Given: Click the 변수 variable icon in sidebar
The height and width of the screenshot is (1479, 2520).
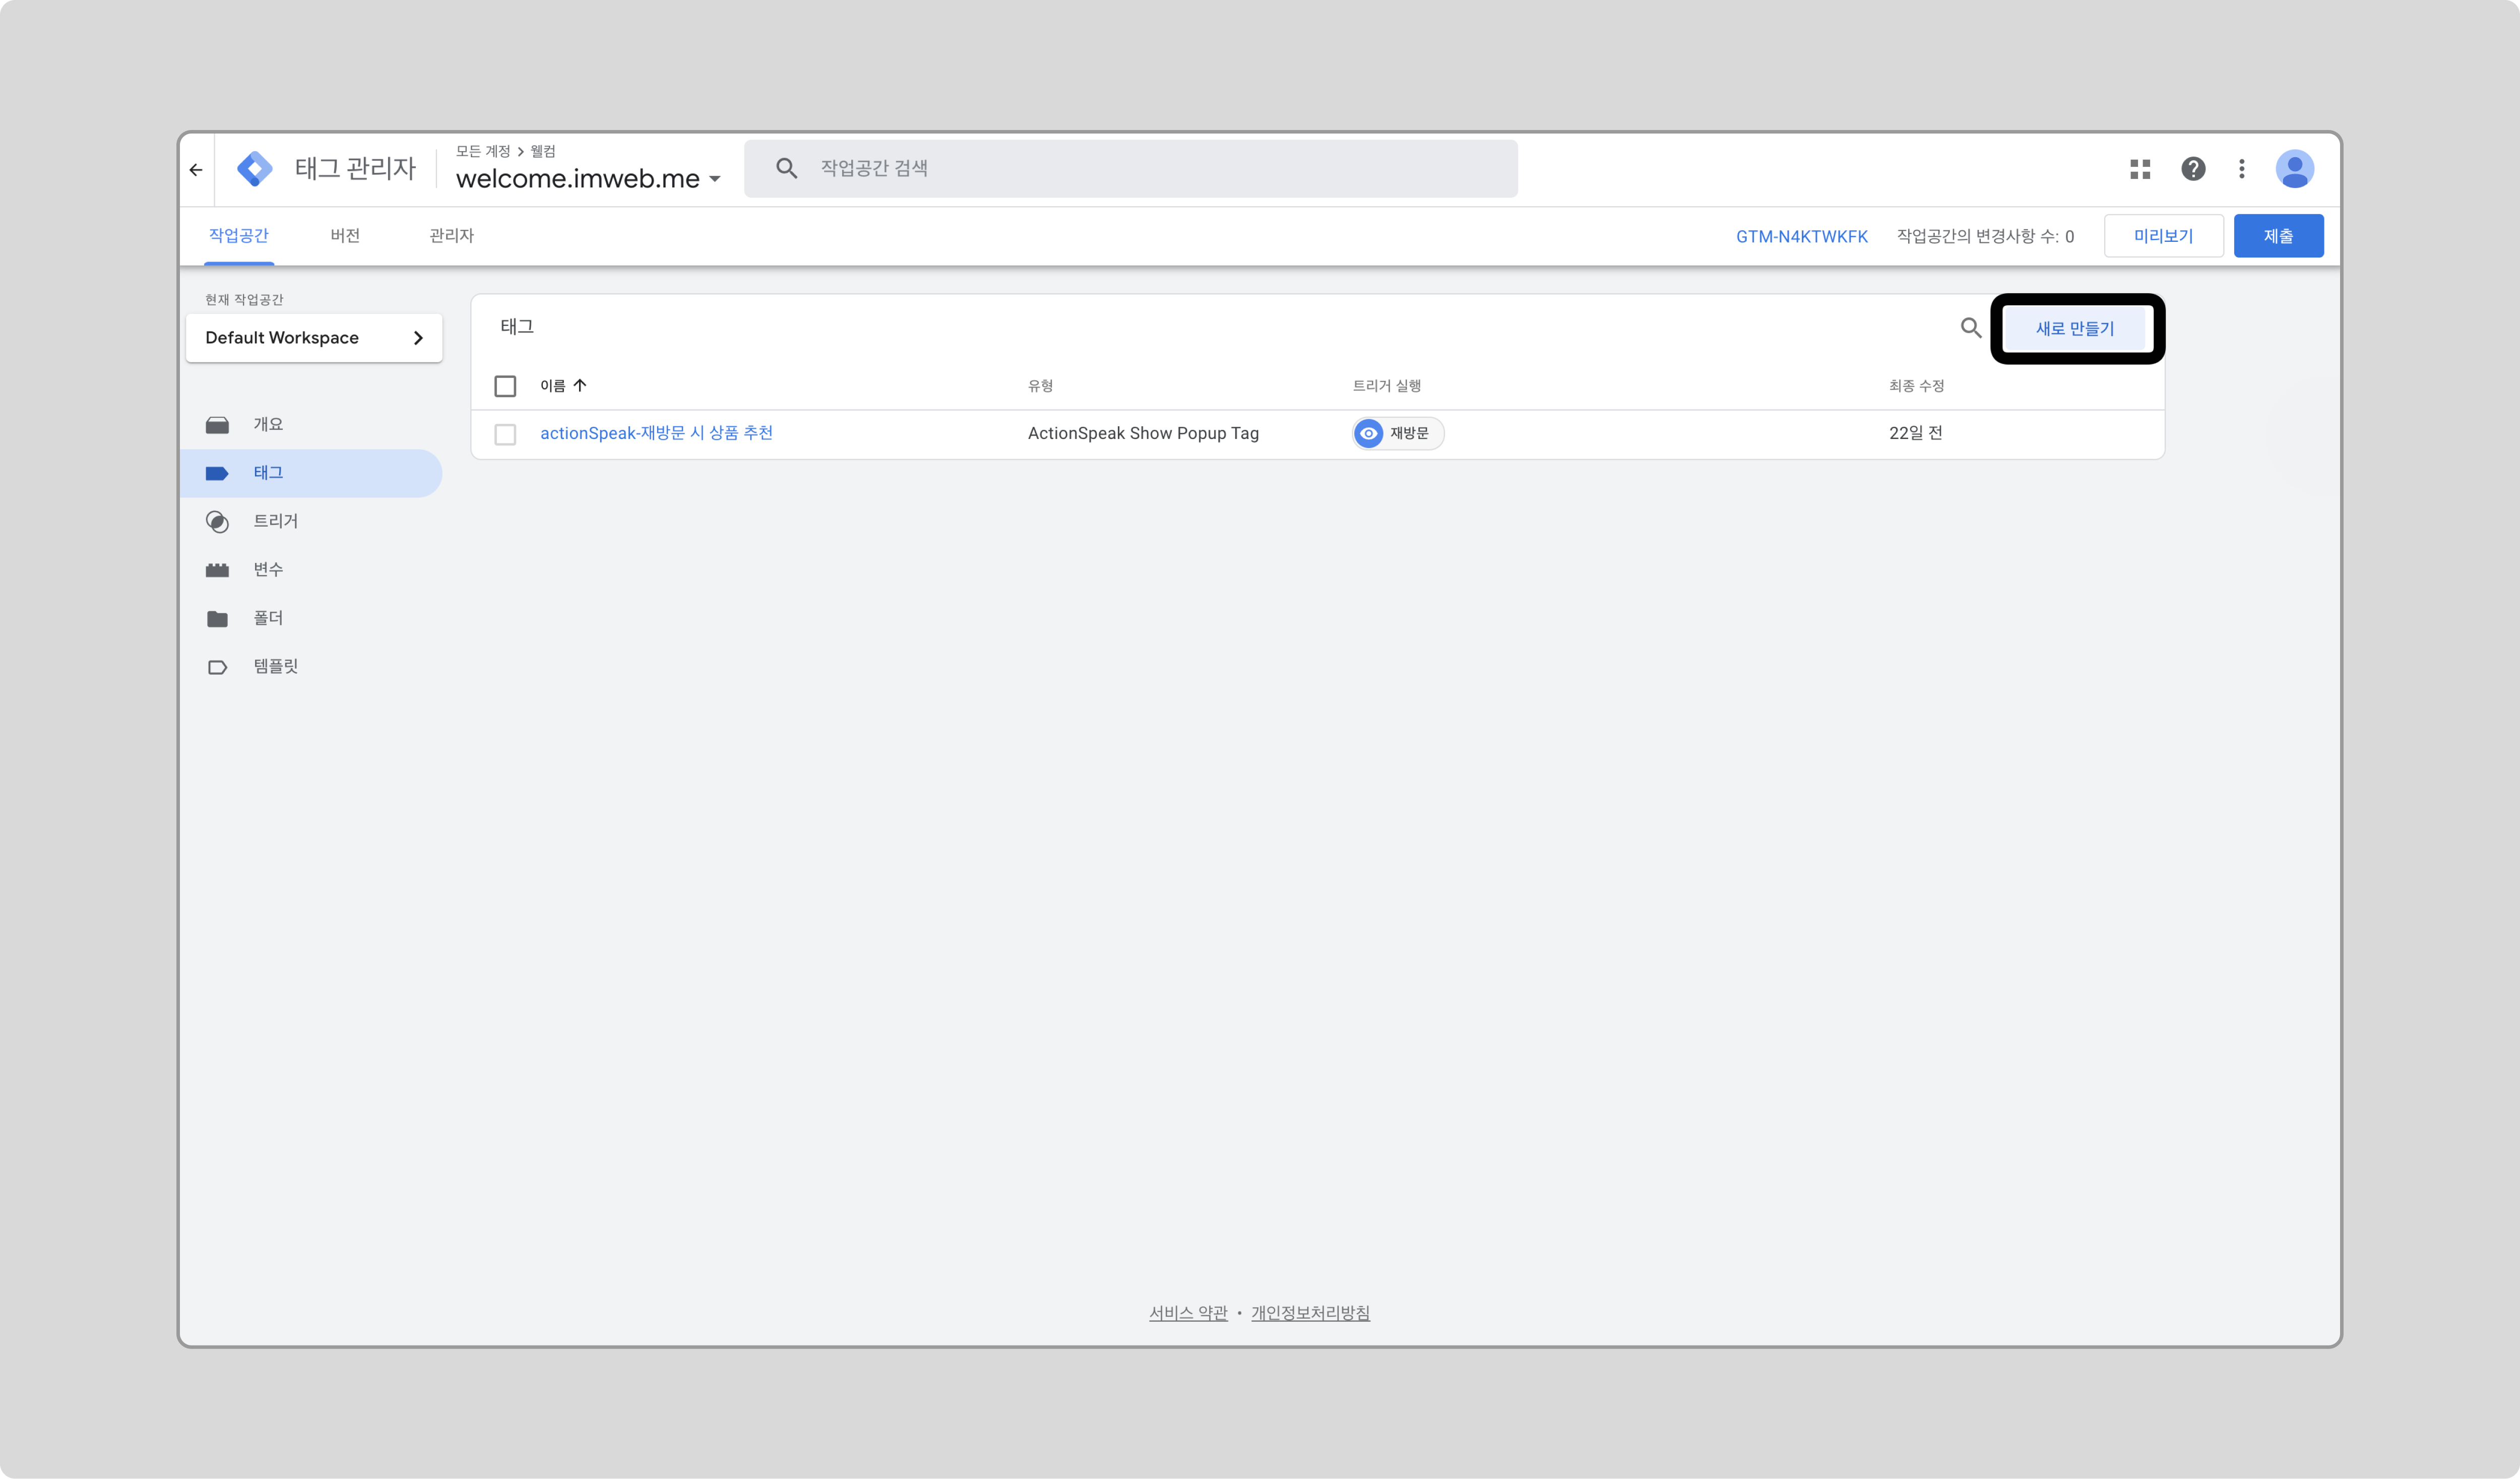Looking at the screenshot, I should pos(217,570).
